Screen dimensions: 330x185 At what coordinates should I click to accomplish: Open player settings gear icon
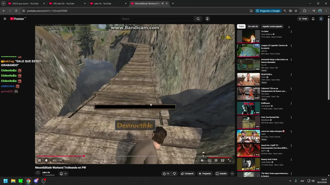(x=216, y=160)
